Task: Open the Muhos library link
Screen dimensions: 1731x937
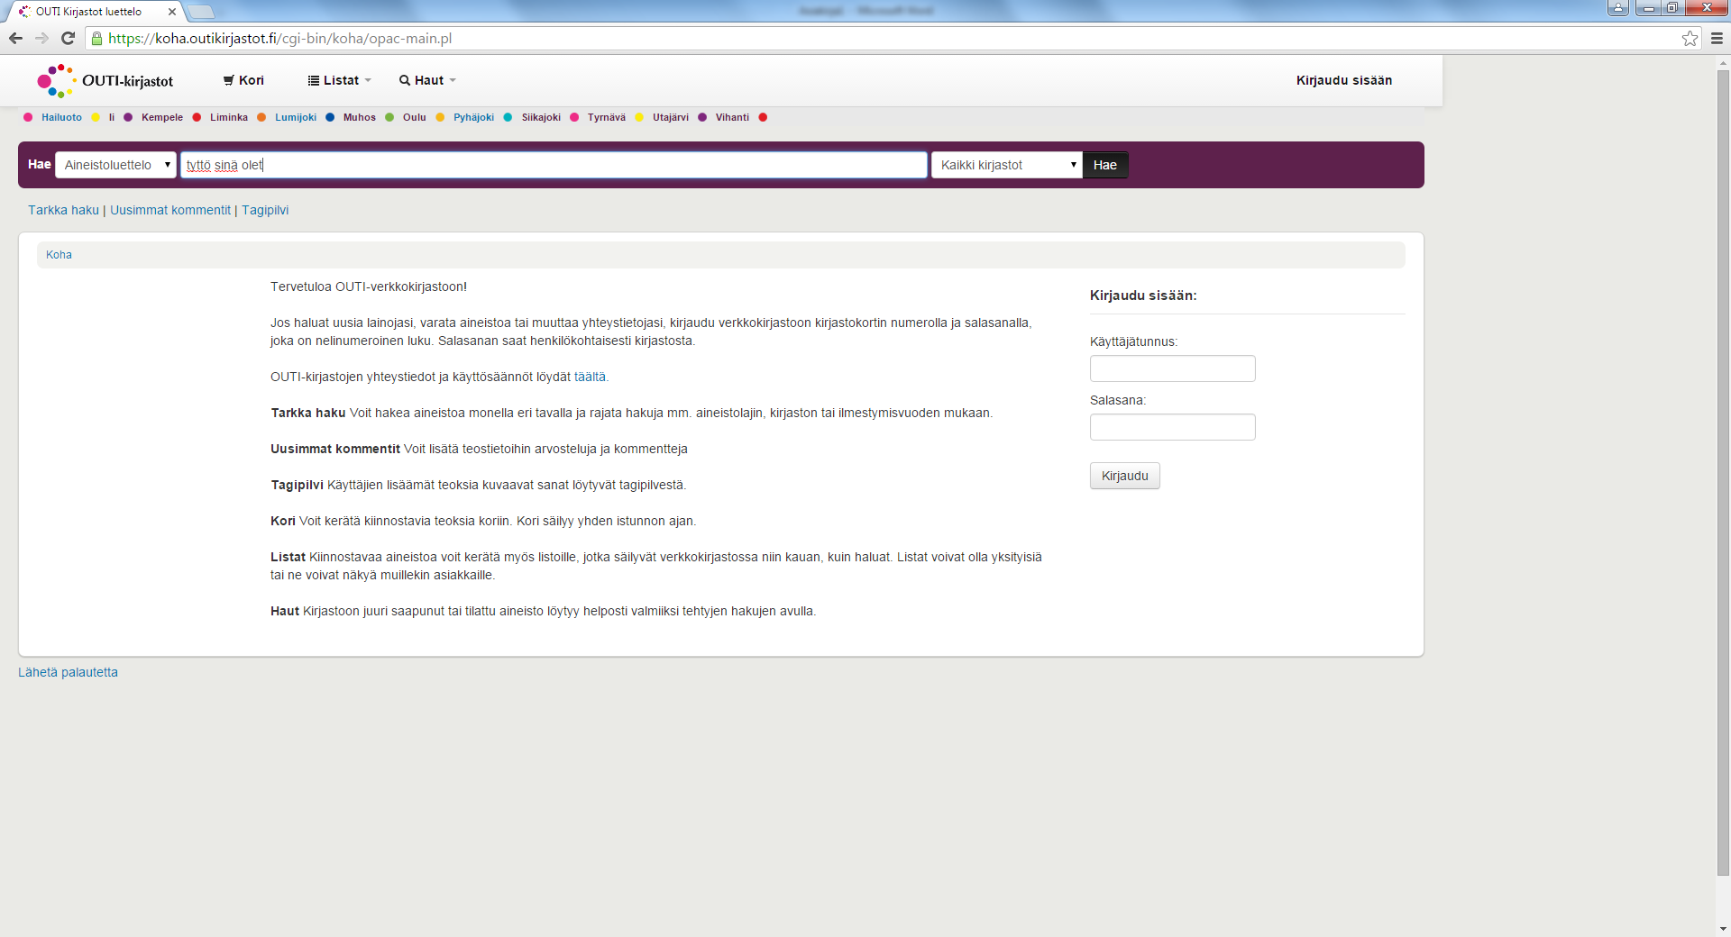Action: pyautogui.click(x=360, y=117)
